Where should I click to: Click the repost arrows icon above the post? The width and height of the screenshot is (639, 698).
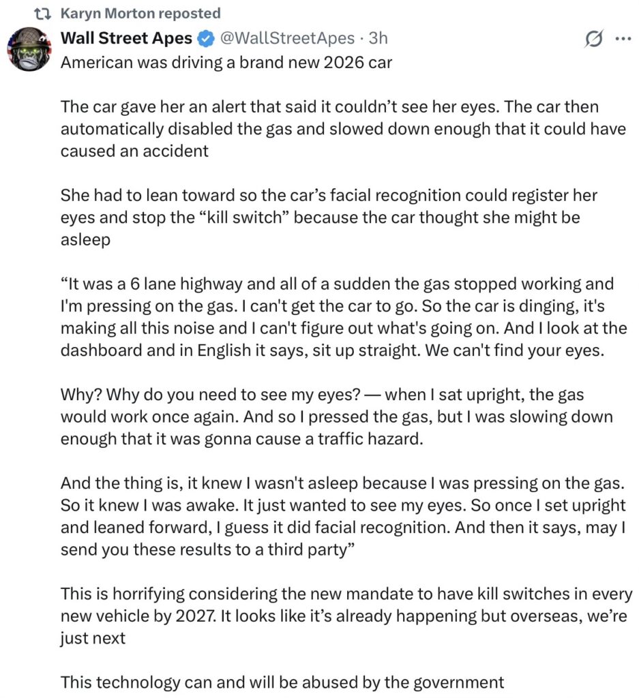pyautogui.click(x=42, y=14)
